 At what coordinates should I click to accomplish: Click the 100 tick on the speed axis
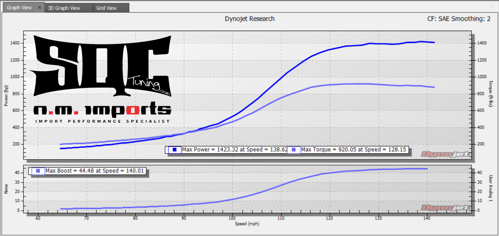point(232,218)
